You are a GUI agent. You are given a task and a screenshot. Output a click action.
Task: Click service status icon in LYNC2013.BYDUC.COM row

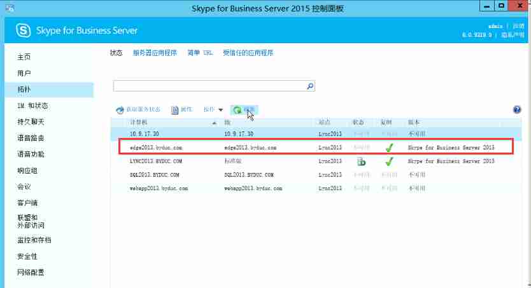pyautogui.click(x=361, y=161)
